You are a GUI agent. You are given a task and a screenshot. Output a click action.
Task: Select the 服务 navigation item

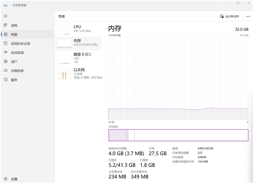(x=27, y=80)
